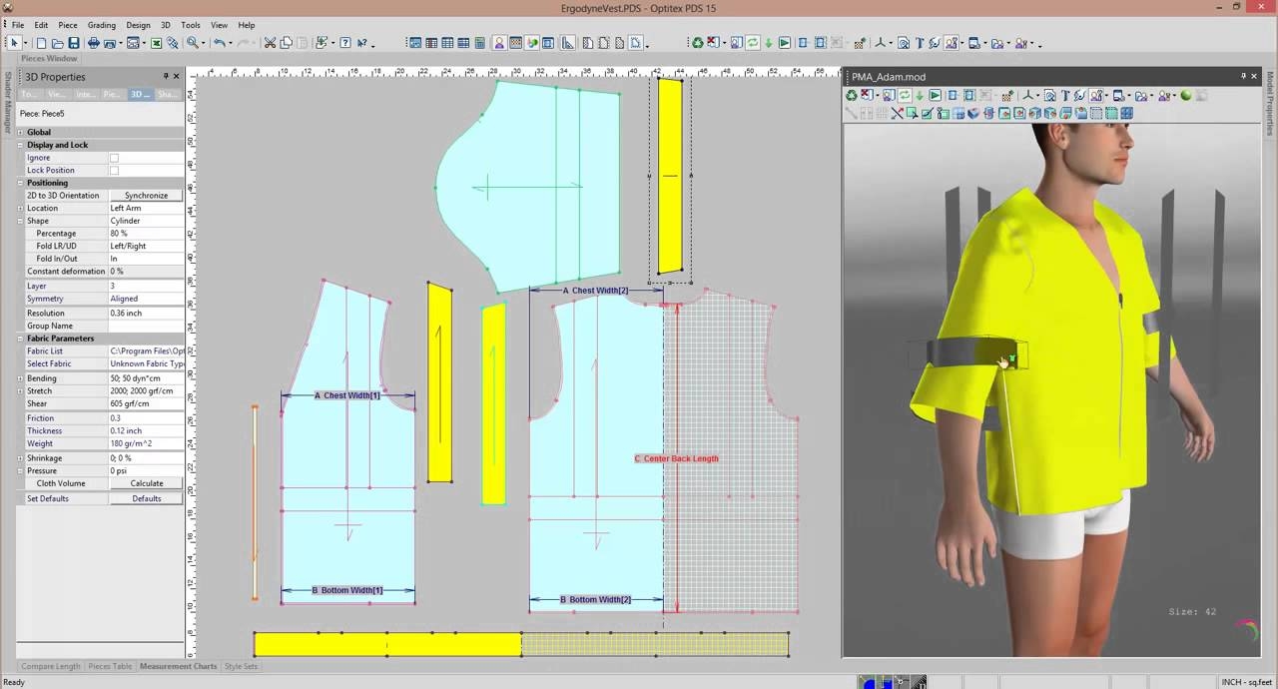The width and height of the screenshot is (1278, 689).
Task: Click the color wheel indicator at bottom right
Action: pyautogui.click(x=1247, y=630)
